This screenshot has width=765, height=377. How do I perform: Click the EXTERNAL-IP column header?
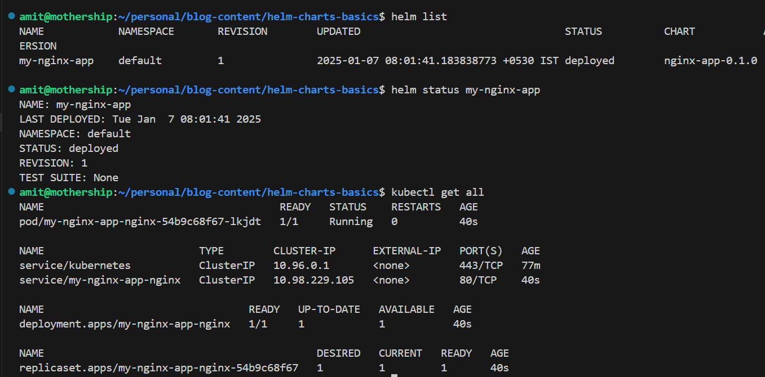[x=407, y=251]
